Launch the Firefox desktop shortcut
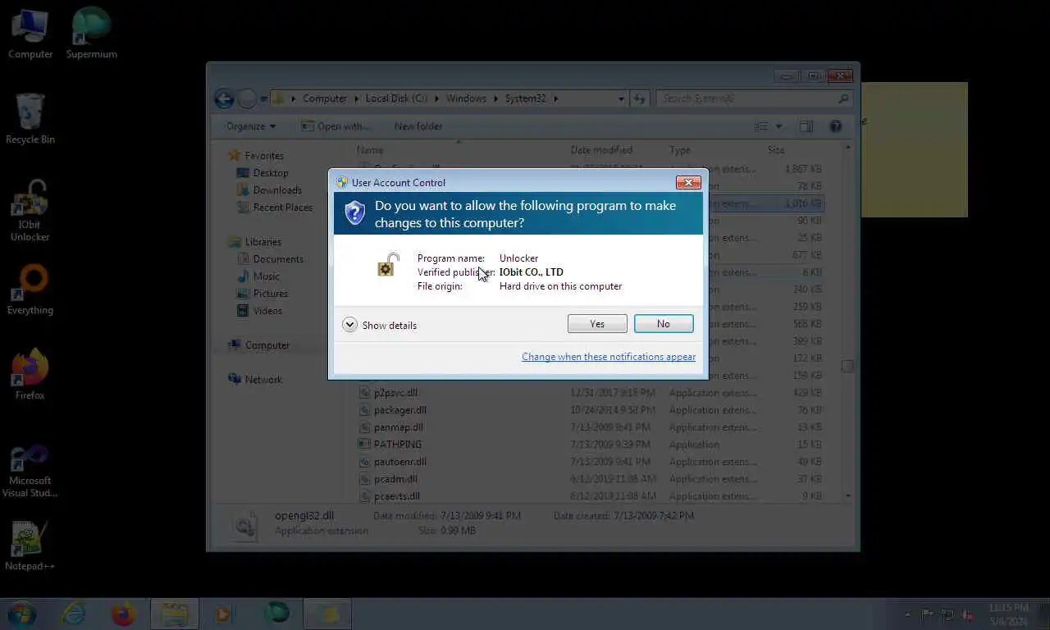This screenshot has width=1050, height=630. pos(30,375)
